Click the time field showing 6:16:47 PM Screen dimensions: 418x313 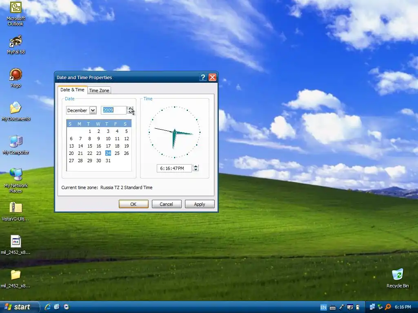[174, 168]
